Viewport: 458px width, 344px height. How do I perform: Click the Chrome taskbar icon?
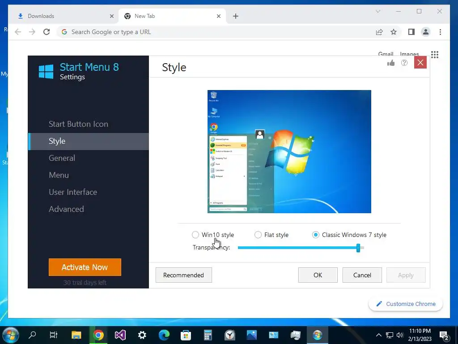tap(98, 335)
